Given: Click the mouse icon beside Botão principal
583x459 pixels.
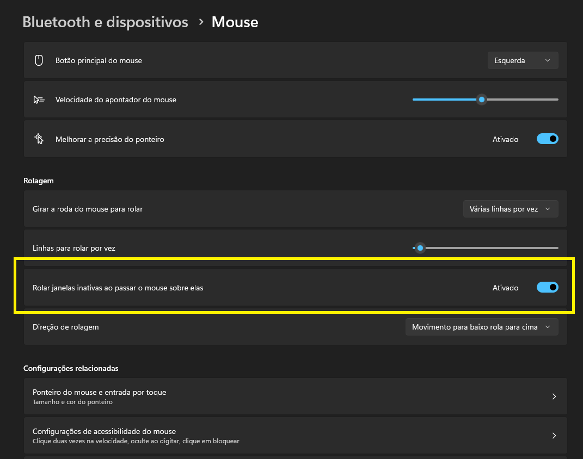Looking at the screenshot, I should [x=39, y=60].
